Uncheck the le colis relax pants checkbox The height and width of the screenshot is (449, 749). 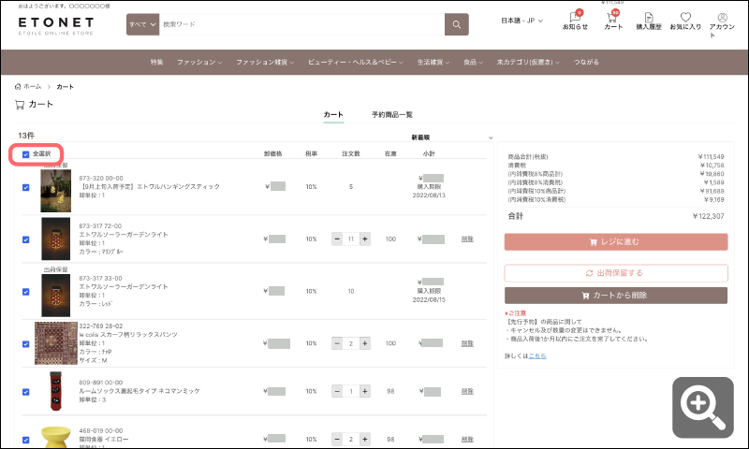click(x=26, y=344)
